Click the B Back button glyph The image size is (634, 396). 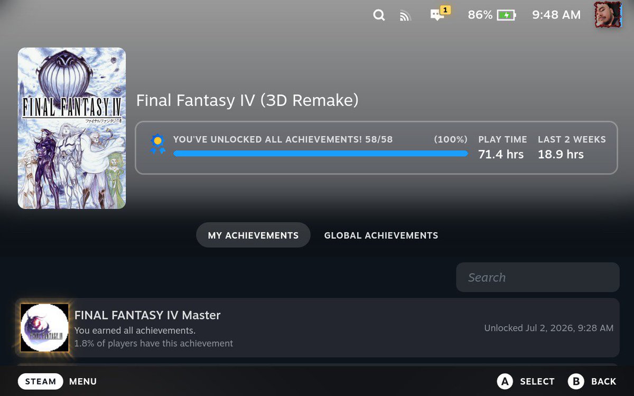point(576,381)
